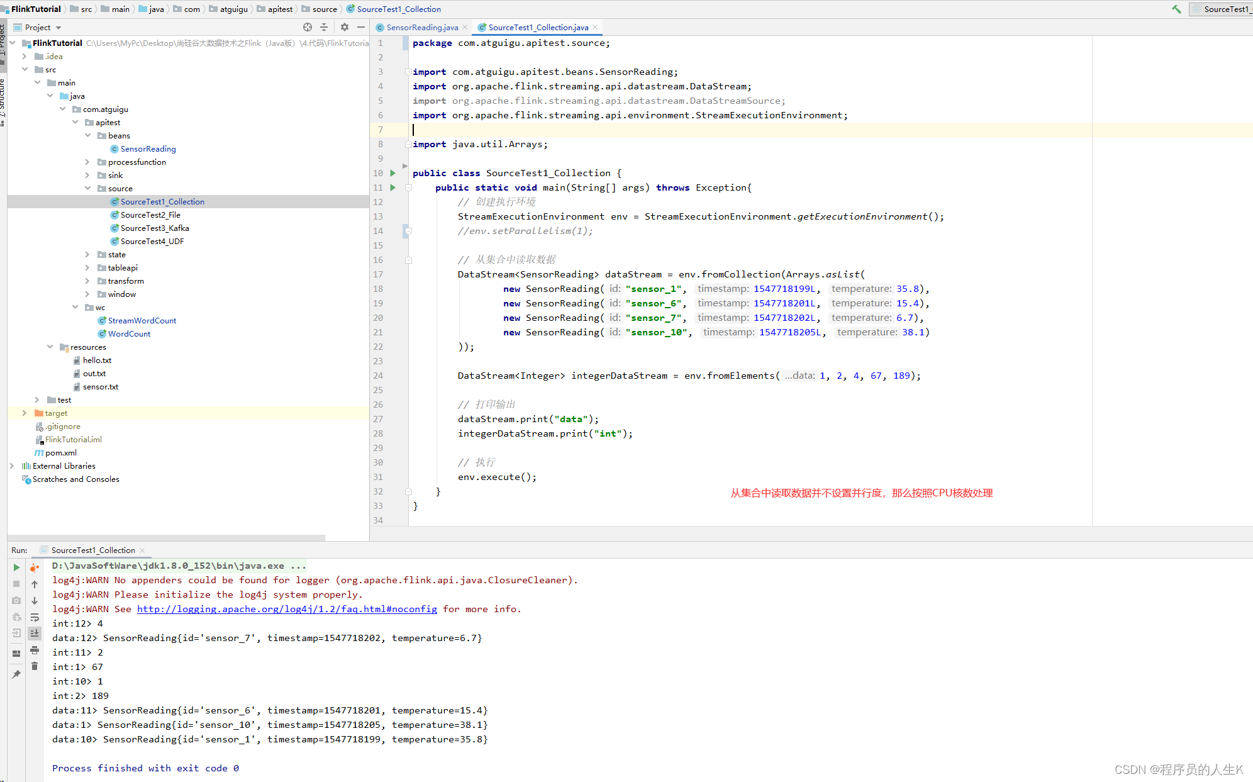1253x782 pixels.
Task: Open Project panel settings gear
Action: [x=345, y=27]
